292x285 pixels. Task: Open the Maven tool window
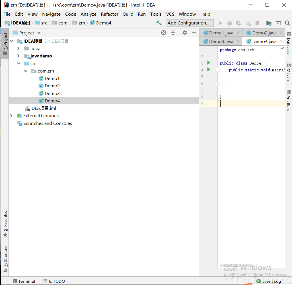pos(289,72)
